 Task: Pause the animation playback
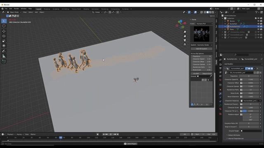[111, 134]
